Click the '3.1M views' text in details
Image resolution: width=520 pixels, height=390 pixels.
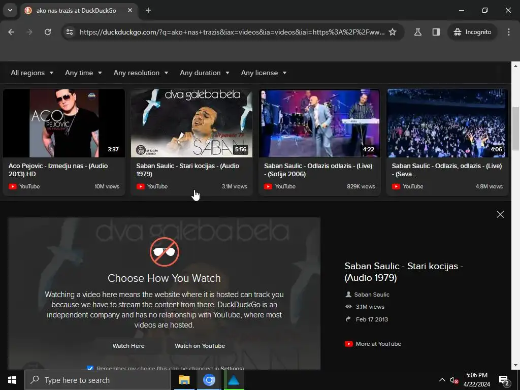click(x=370, y=307)
